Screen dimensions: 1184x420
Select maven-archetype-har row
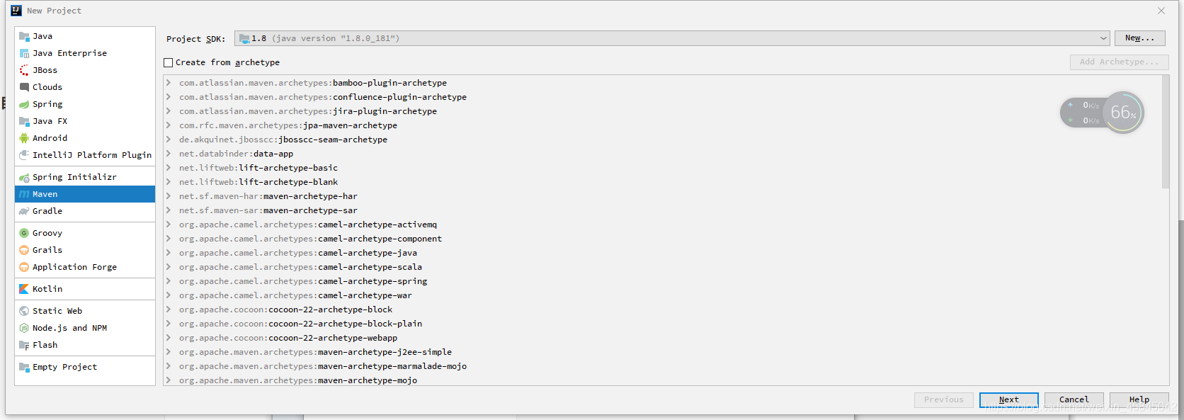[x=663, y=196]
